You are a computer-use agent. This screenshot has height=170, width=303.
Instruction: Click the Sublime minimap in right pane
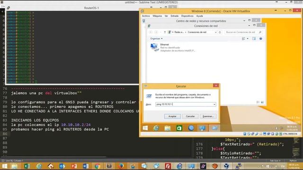click(296, 148)
